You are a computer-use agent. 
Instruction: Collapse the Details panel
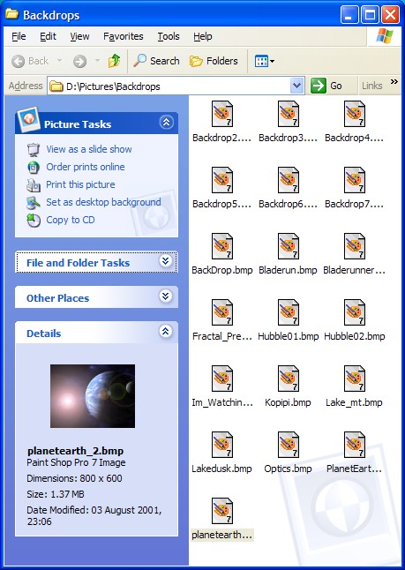click(166, 332)
